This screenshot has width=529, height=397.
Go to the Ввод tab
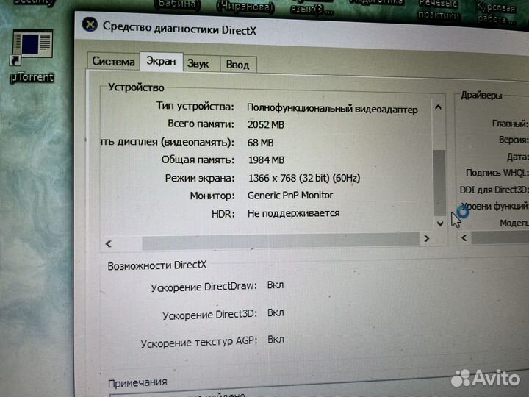(238, 65)
